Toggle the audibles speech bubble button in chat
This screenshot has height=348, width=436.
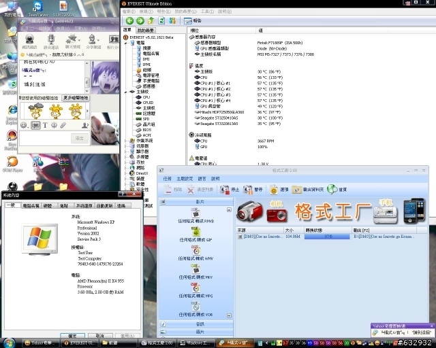coord(35,126)
